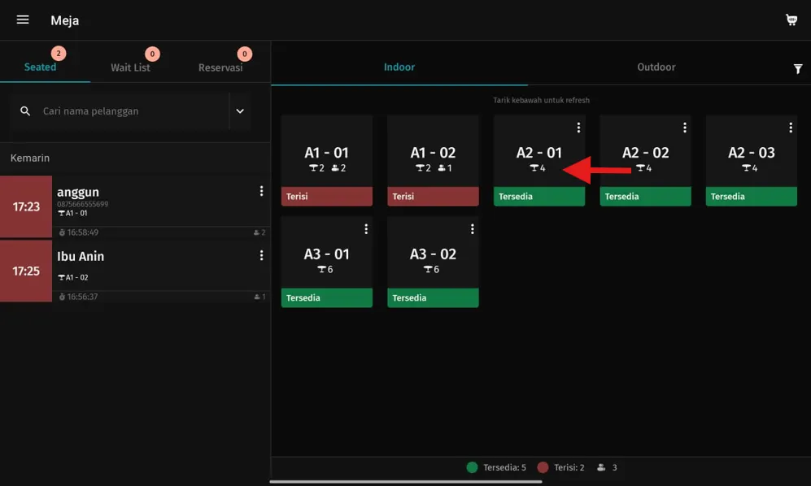811x486 pixels.
Task: Open three-dot menu on table A3 - 02
Action: click(472, 229)
